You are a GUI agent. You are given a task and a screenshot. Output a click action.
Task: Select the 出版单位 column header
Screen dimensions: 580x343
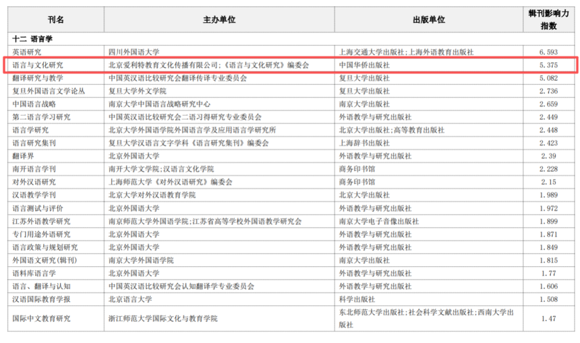429,20
